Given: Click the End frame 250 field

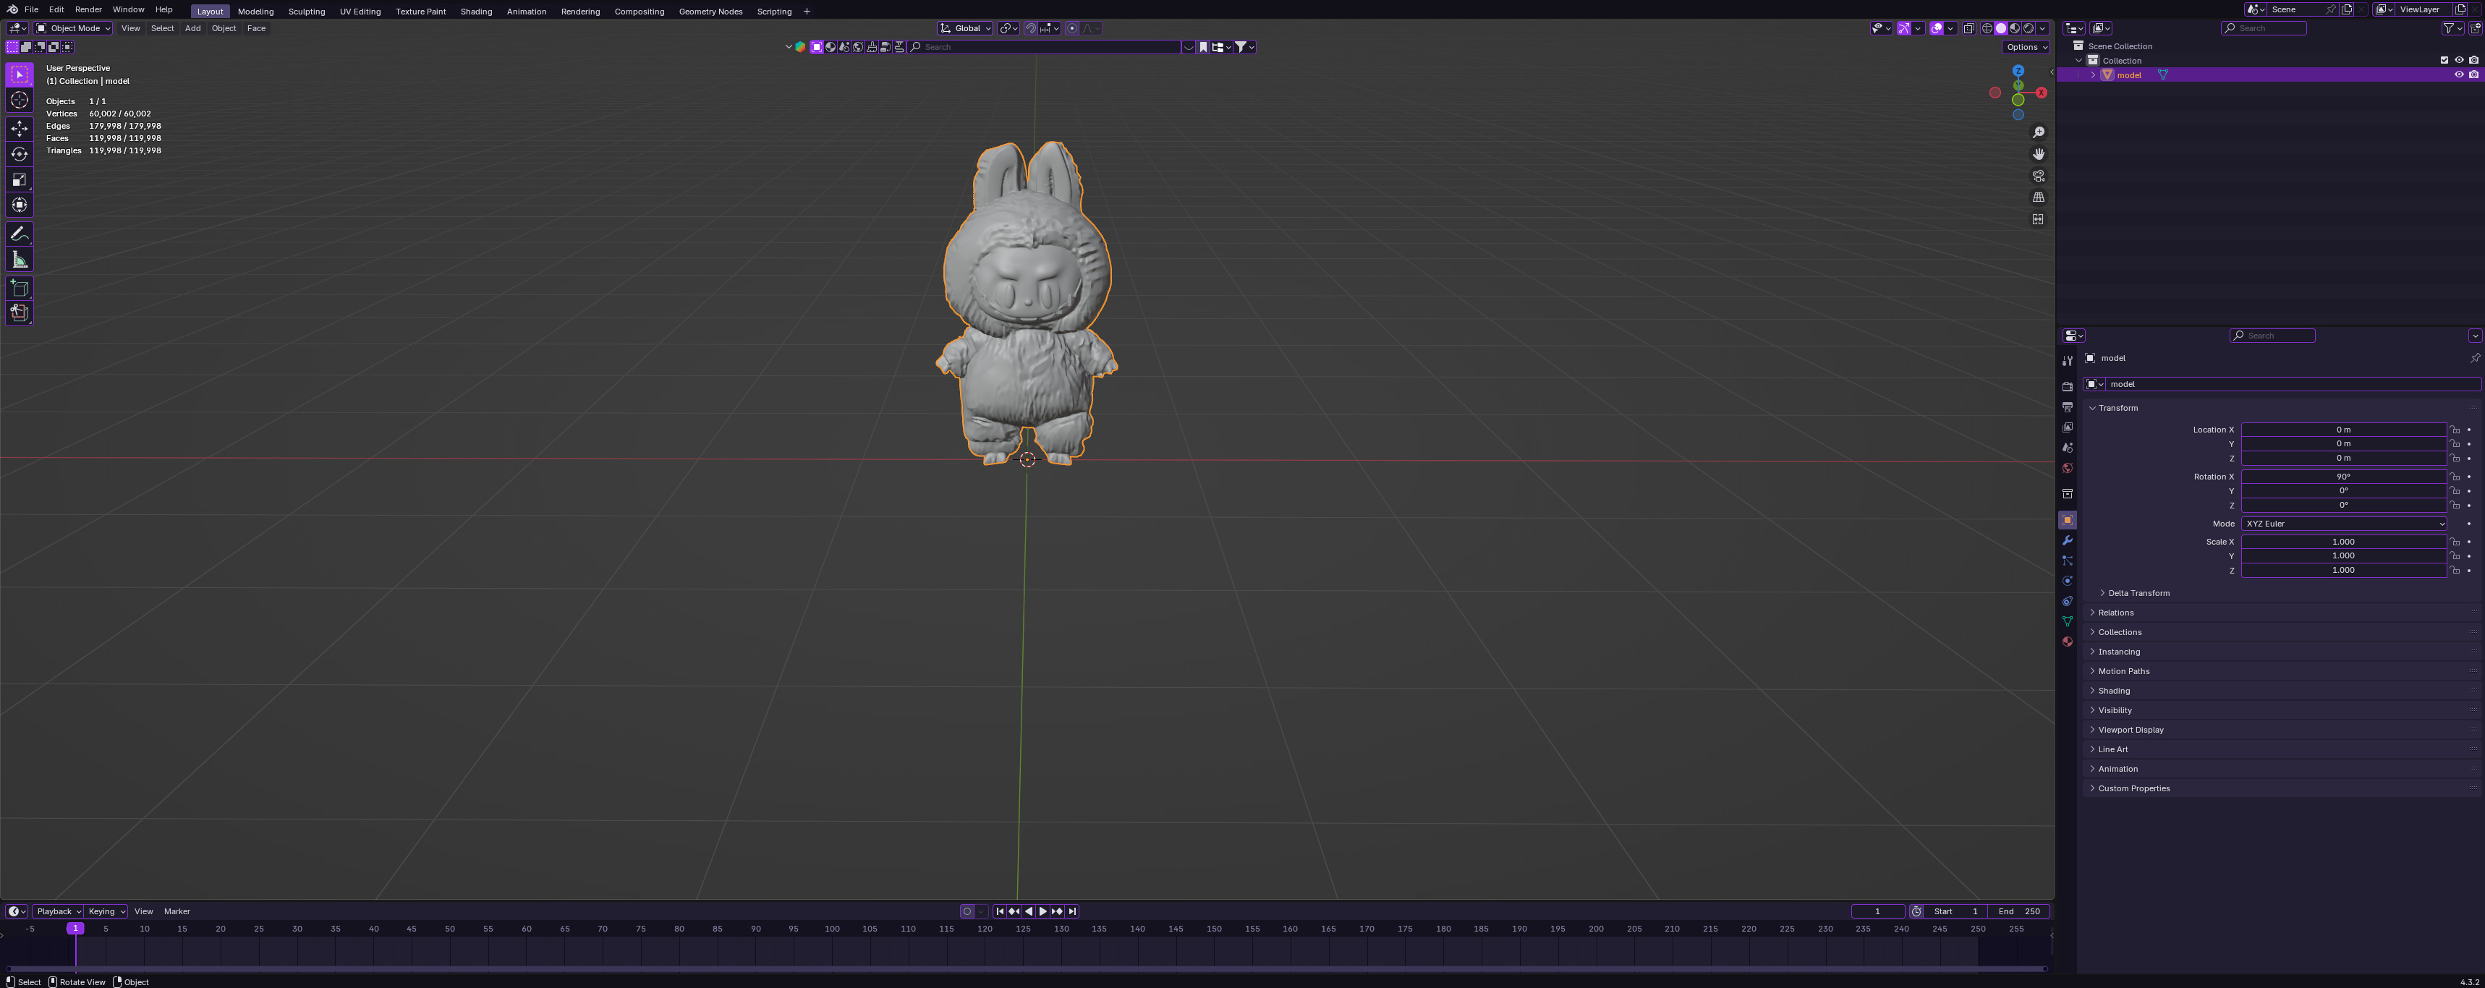Looking at the screenshot, I should tap(2018, 911).
